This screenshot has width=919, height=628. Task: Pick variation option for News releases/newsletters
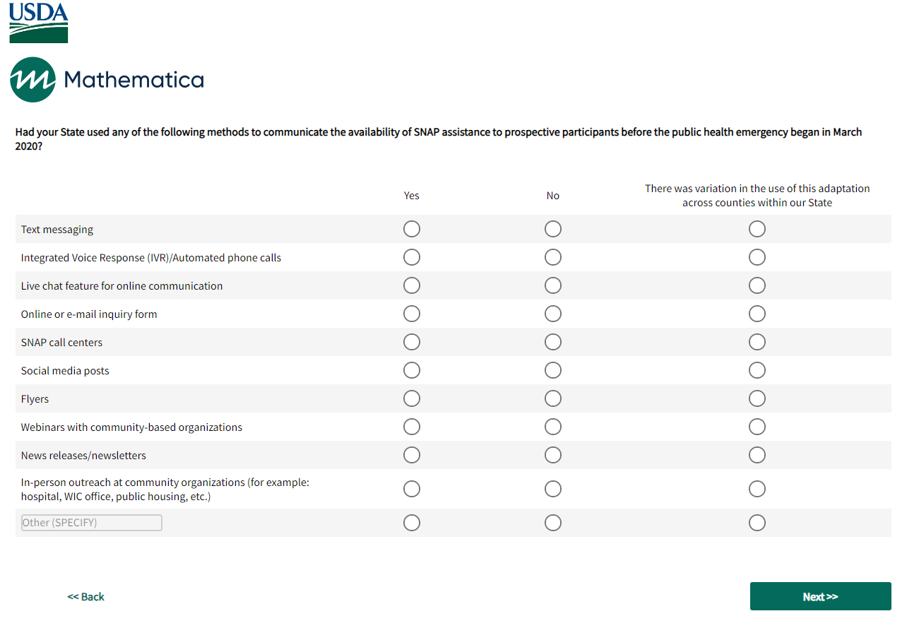tap(757, 455)
